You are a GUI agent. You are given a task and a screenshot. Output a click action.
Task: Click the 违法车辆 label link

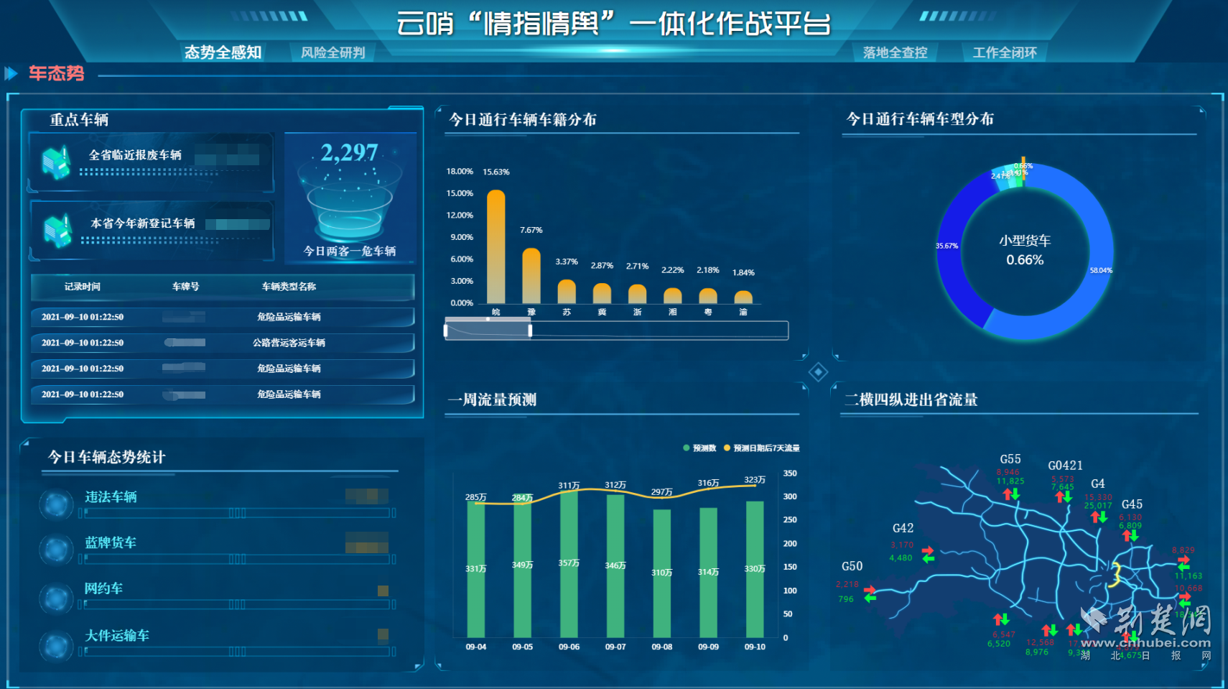[x=111, y=497]
